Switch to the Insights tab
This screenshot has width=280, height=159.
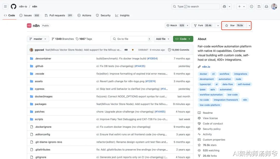coord(122,15)
